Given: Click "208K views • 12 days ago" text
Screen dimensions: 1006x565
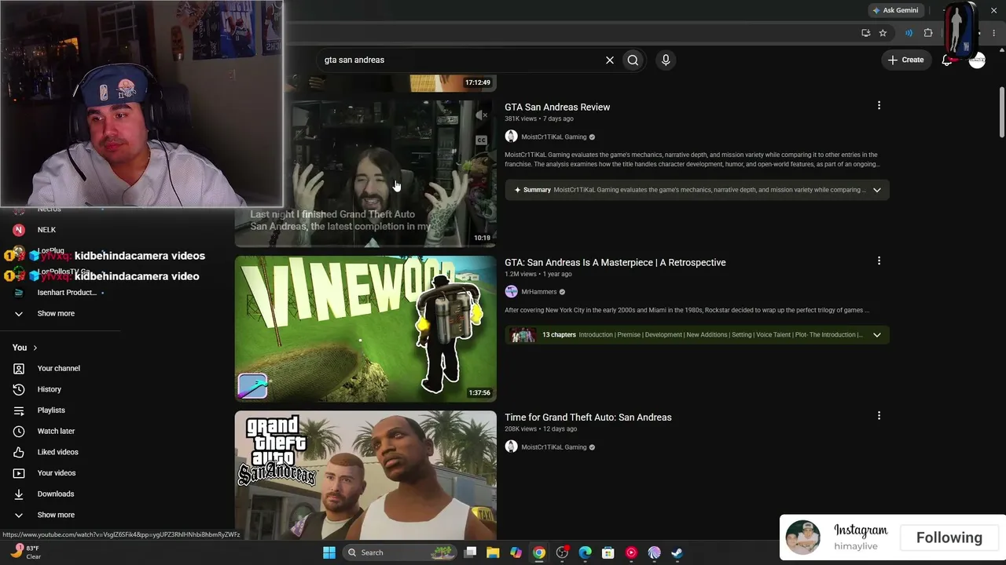Looking at the screenshot, I should coord(541,429).
